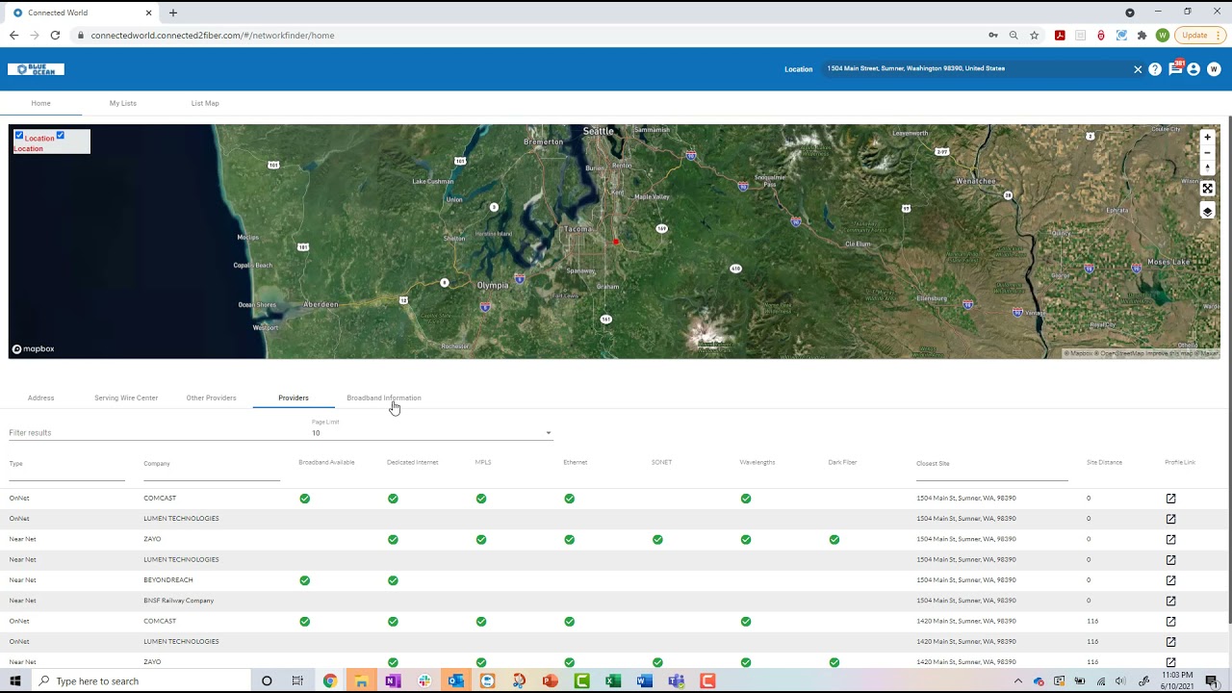Screen dimensions: 1232x693
Task: Open Excel from the taskbar
Action: [x=613, y=681]
